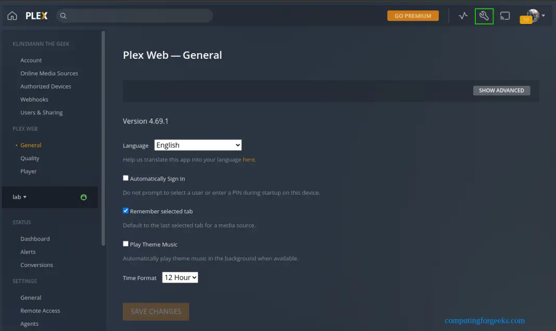The height and width of the screenshot is (331, 556).
Task: Disable Remember selected tab
Action: (125, 211)
